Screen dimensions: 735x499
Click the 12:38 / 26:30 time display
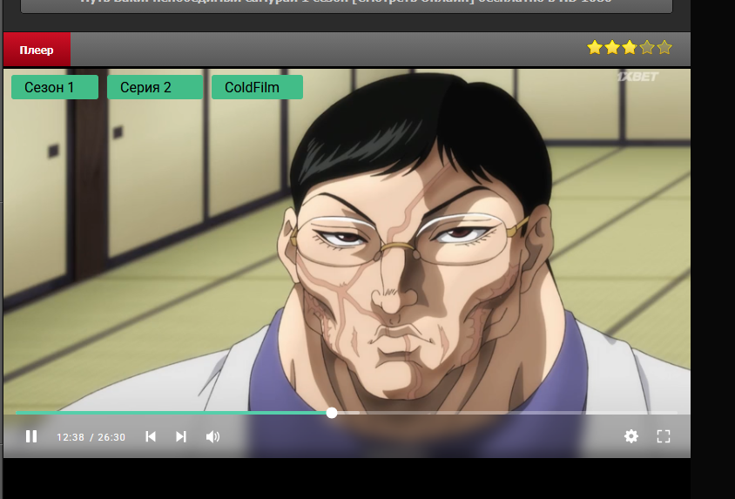point(91,437)
